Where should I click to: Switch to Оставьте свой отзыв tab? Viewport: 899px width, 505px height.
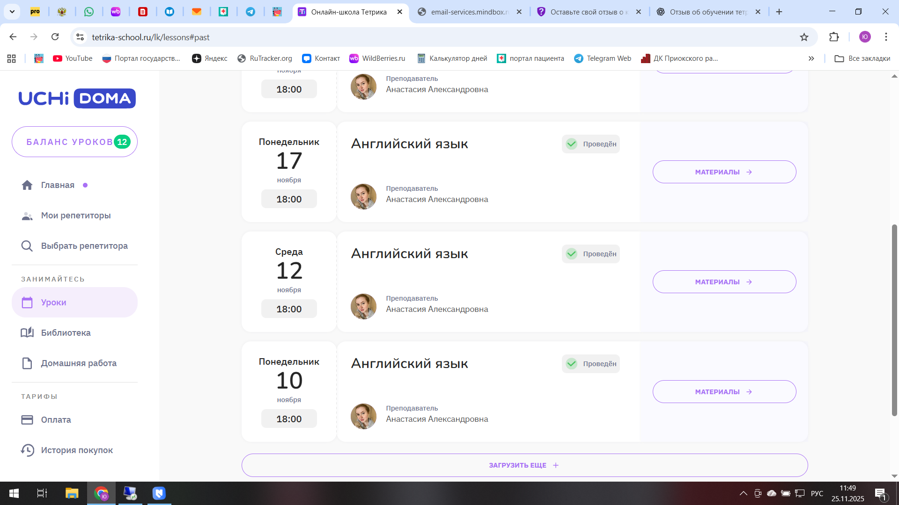coord(588,12)
